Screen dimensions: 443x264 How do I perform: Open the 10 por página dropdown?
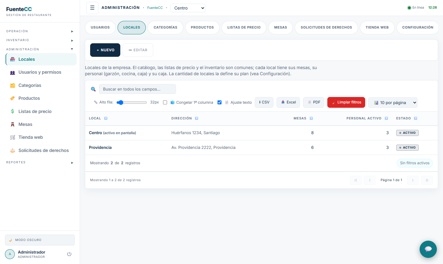pos(393,103)
